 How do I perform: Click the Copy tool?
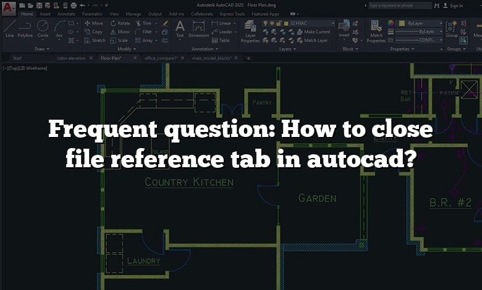point(93,31)
